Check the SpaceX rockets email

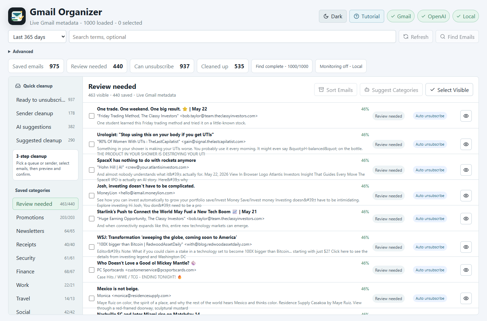[92, 170]
